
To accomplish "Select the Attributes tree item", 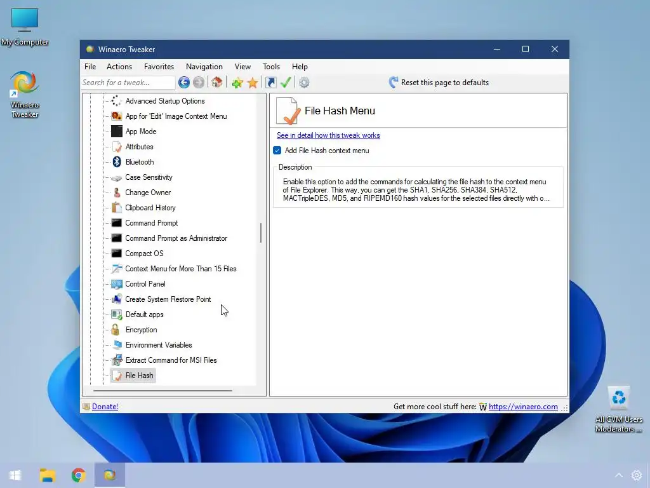I will point(139,147).
